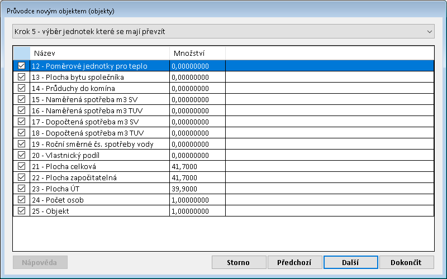This screenshot has width=447, height=279.
Task: Click the Další button
Action: pos(350,262)
